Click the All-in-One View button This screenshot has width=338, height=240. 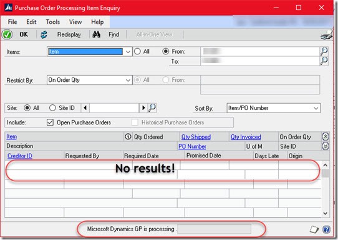154,34
